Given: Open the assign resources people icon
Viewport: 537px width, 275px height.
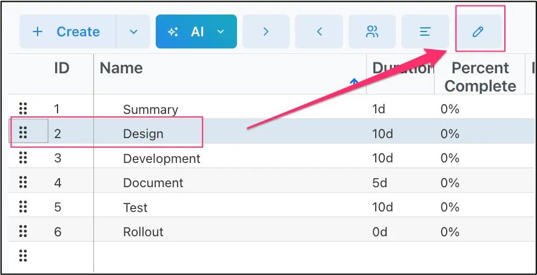Looking at the screenshot, I should click(372, 31).
